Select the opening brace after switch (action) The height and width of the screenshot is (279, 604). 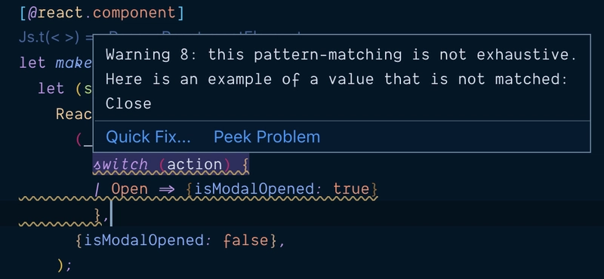coord(245,164)
